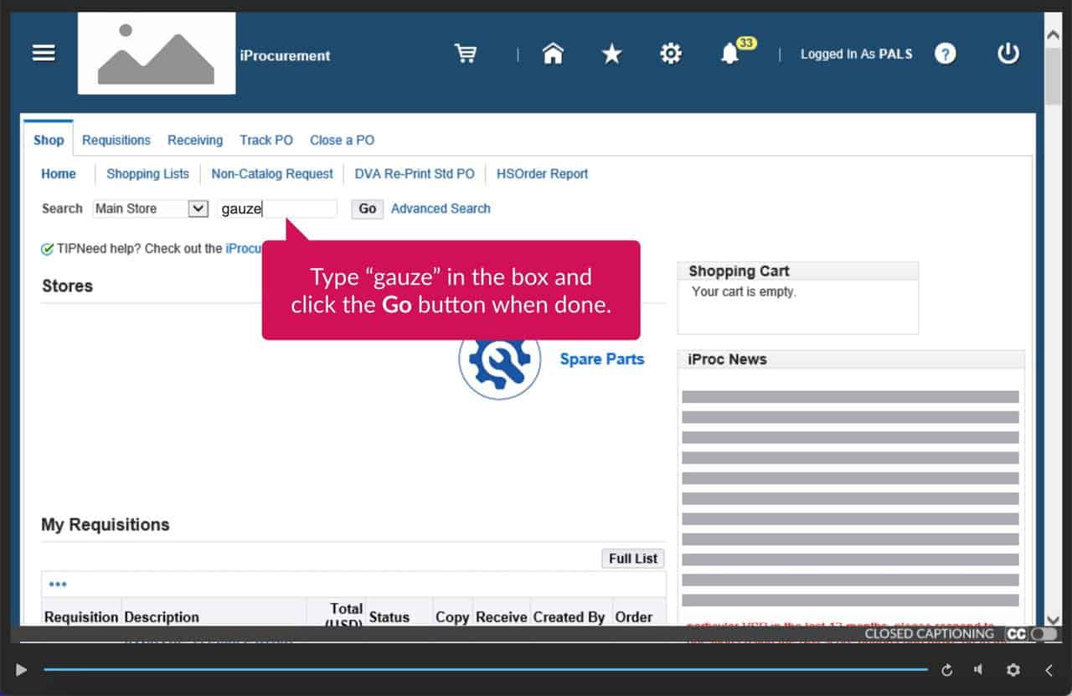
Task: Expand the My Requisitions ellipsis options
Action: coord(58,584)
